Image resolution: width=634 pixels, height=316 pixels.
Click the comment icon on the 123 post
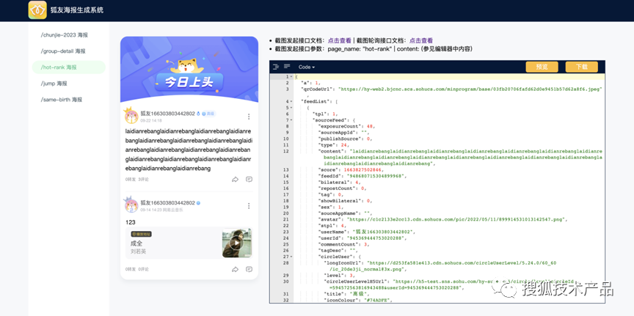[x=249, y=269]
